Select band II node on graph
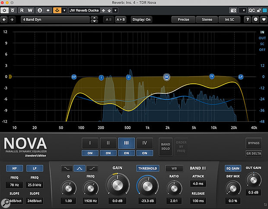Viewport: 268px width, 209px height. coord(128,77)
